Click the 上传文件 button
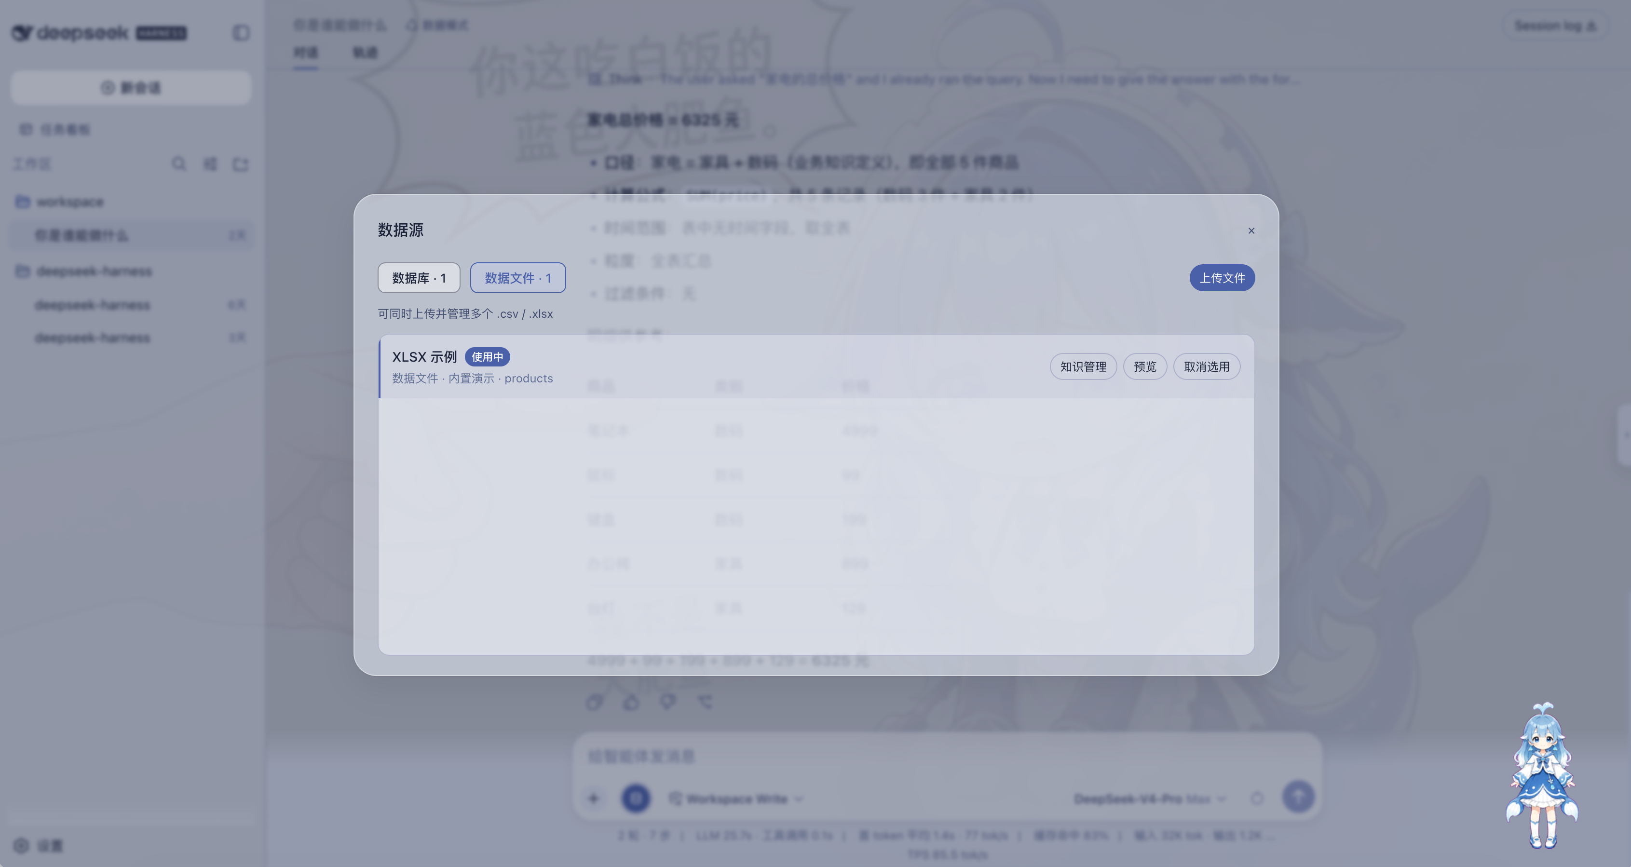The width and height of the screenshot is (1631, 867). pos(1222,278)
